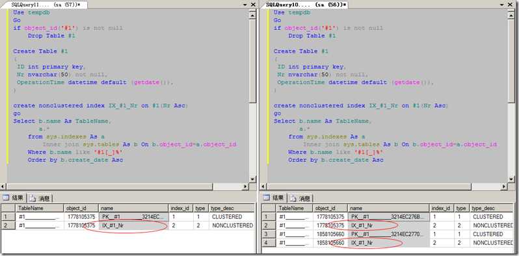Click right editor's horizontal scrollbar left arrow
519x256 pixels.
pos(263,186)
